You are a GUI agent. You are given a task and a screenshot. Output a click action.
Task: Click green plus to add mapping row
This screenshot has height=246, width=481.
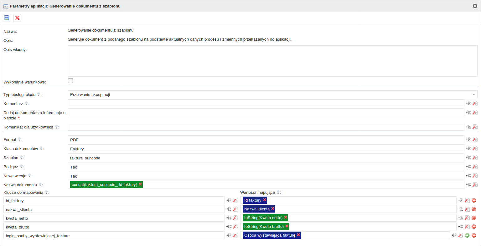click(467, 235)
